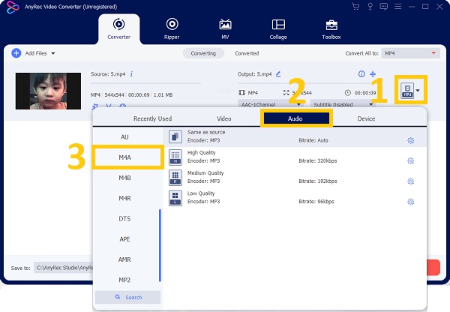
Task: Click the 5.mp4 video thumbnail
Action: (48, 91)
